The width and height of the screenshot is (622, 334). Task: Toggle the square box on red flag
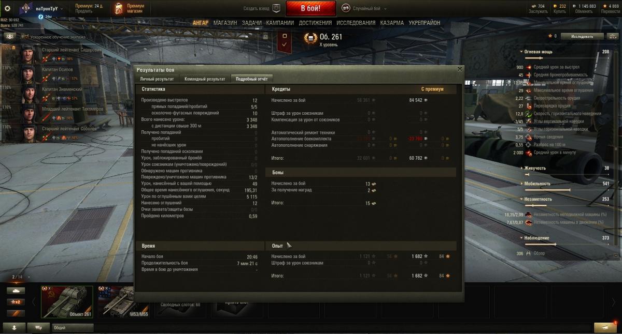pos(285,36)
